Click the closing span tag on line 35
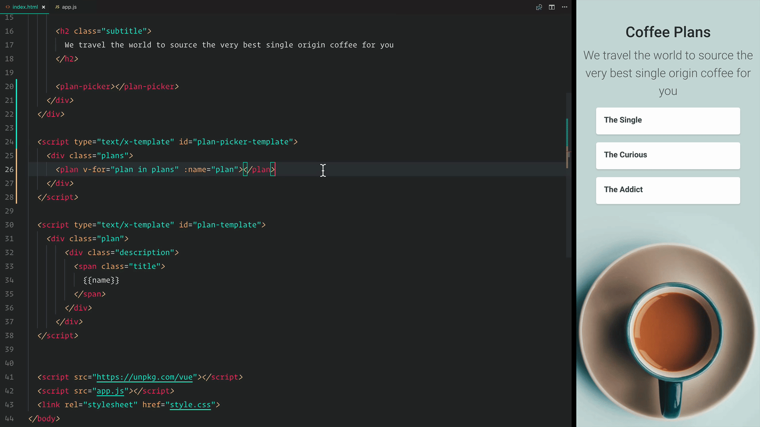 click(90, 294)
